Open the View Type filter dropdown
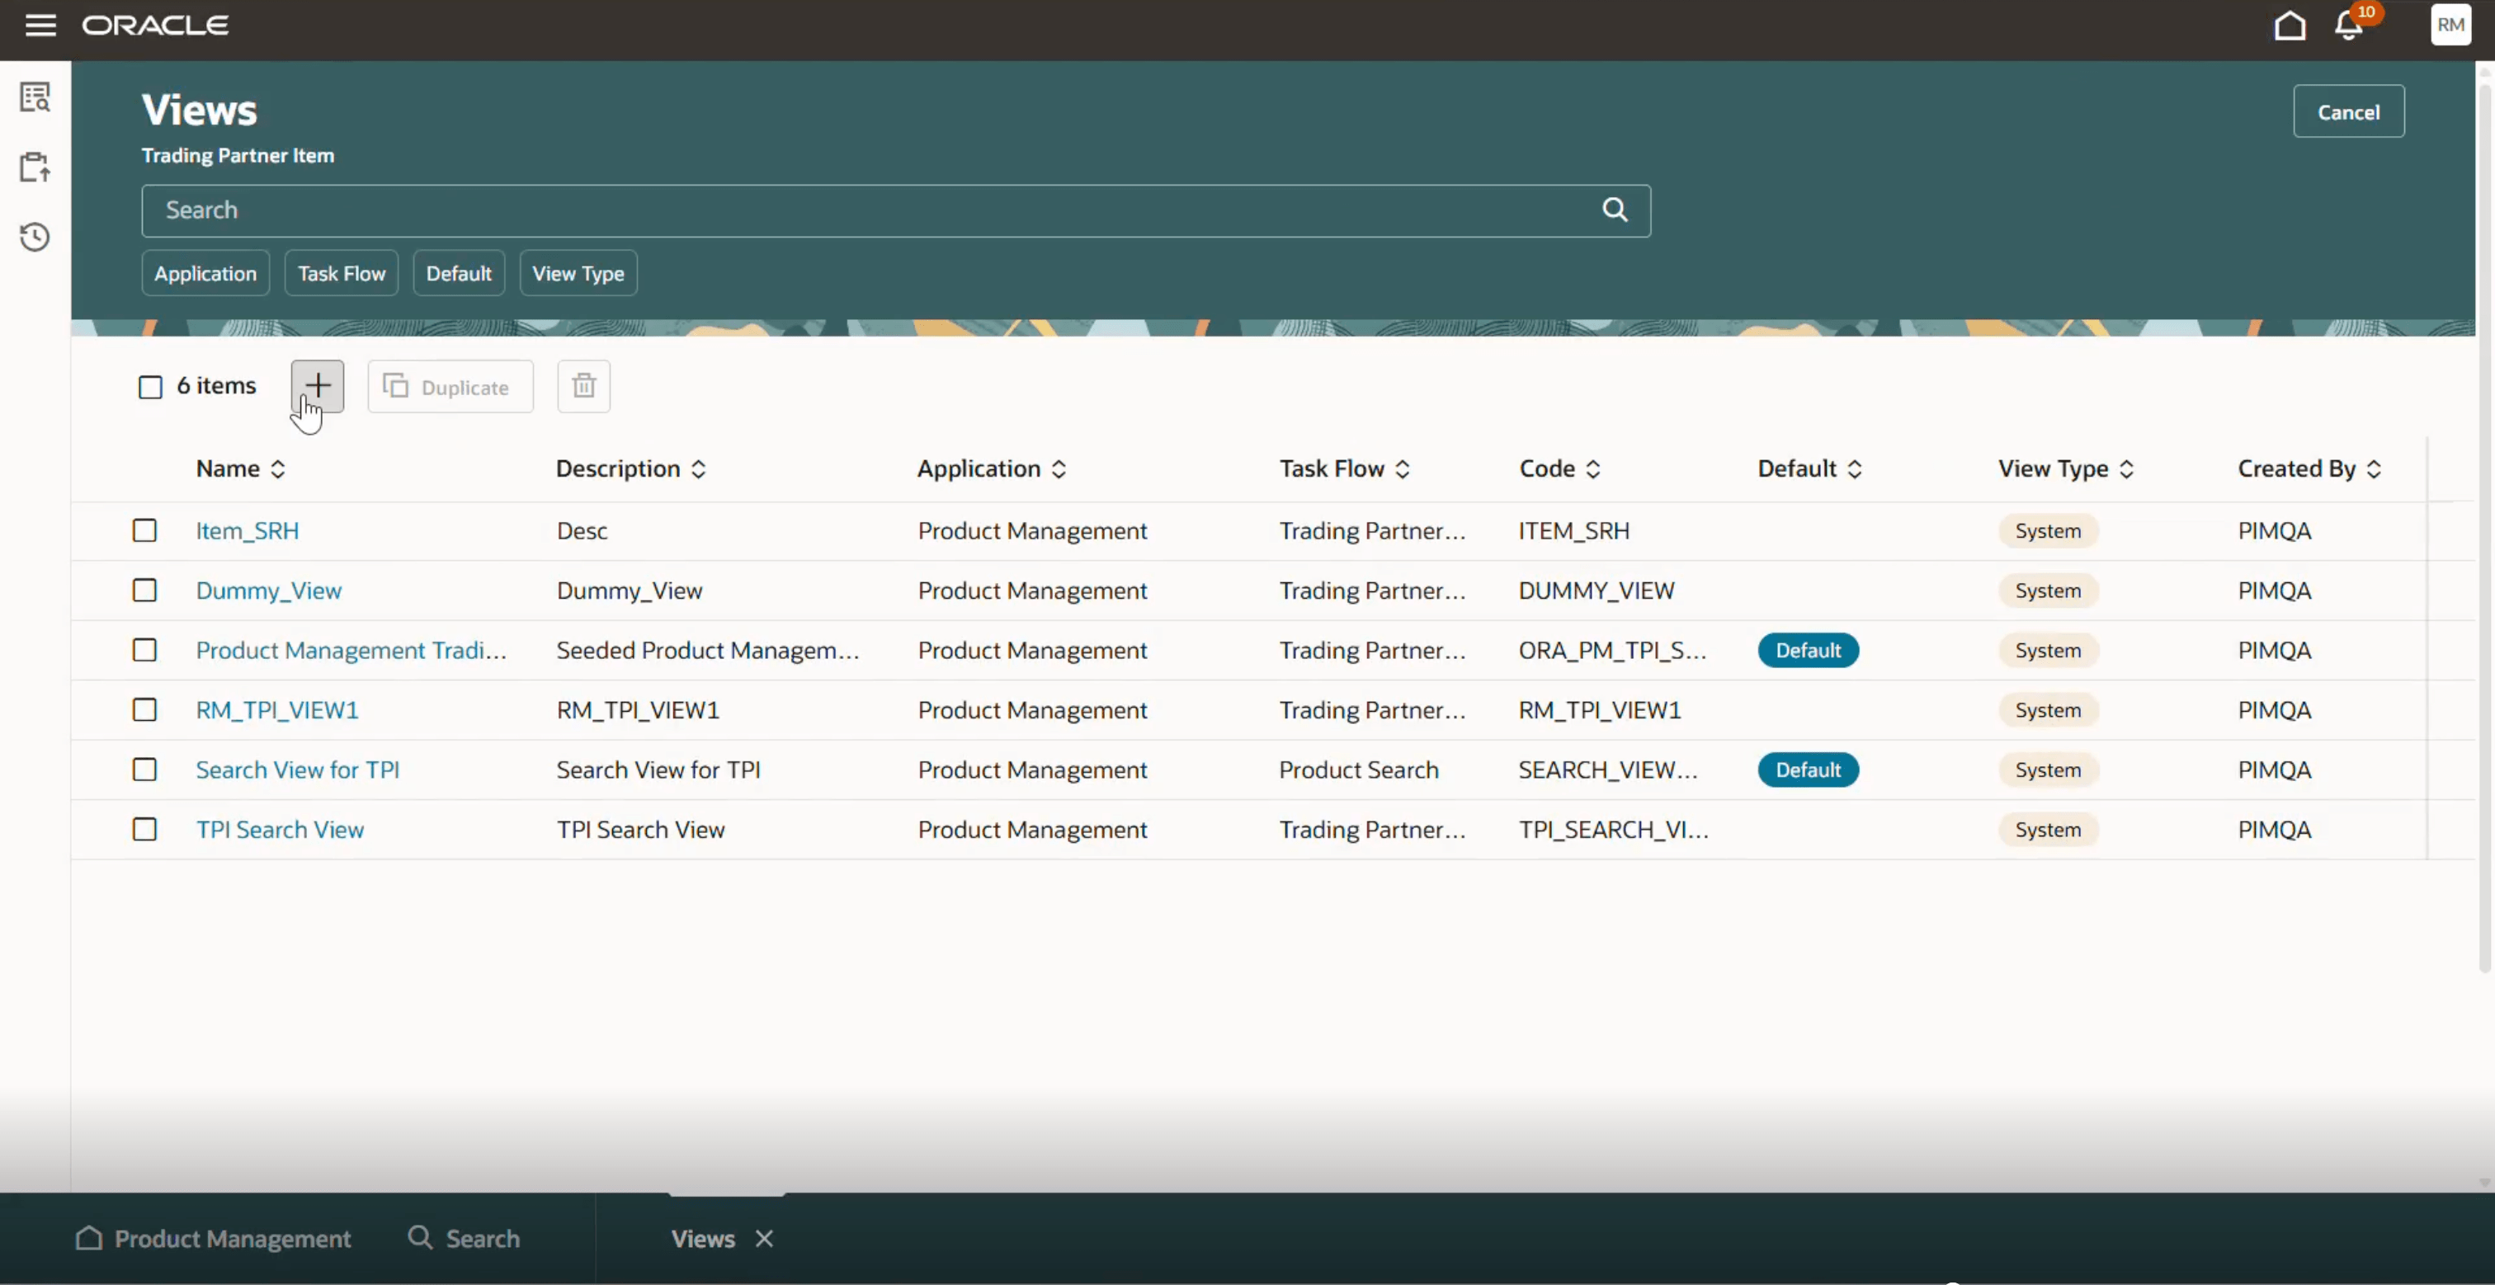 pos(578,272)
